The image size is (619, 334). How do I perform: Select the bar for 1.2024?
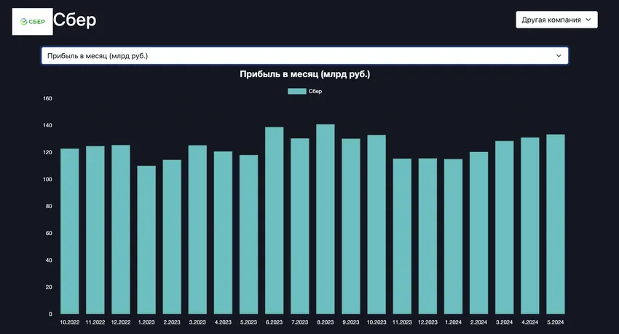click(453, 236)
